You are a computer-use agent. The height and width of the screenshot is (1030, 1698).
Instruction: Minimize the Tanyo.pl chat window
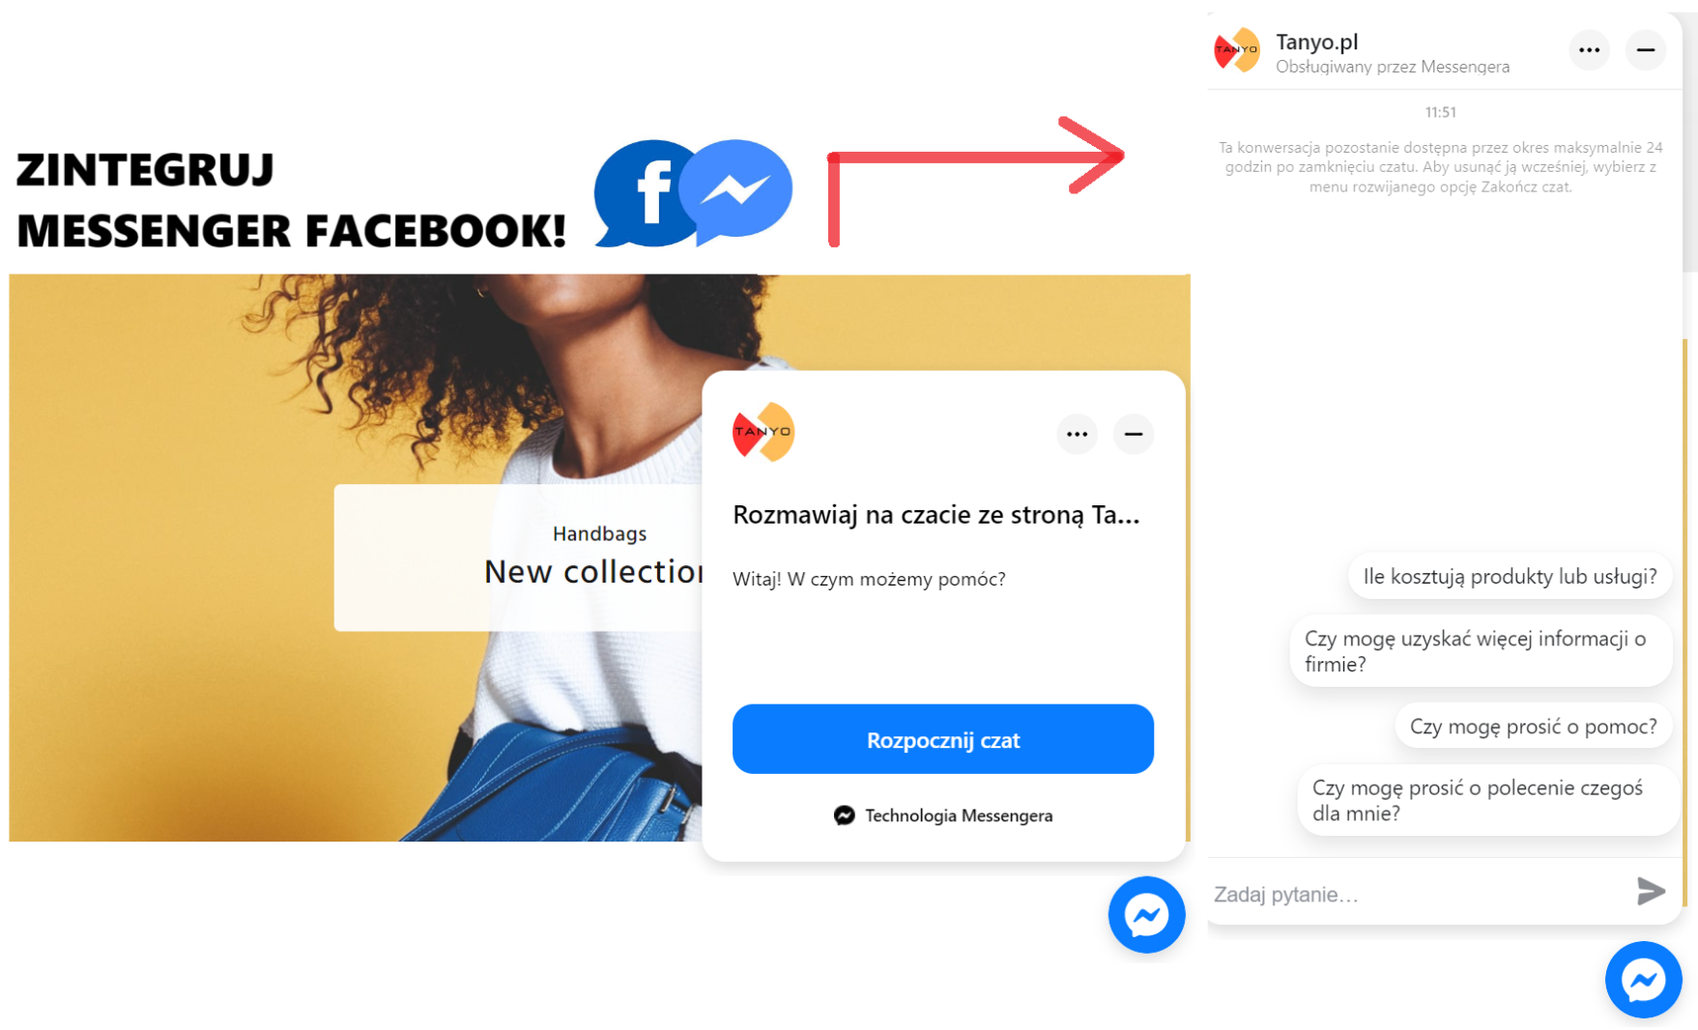pos(1645,50)
